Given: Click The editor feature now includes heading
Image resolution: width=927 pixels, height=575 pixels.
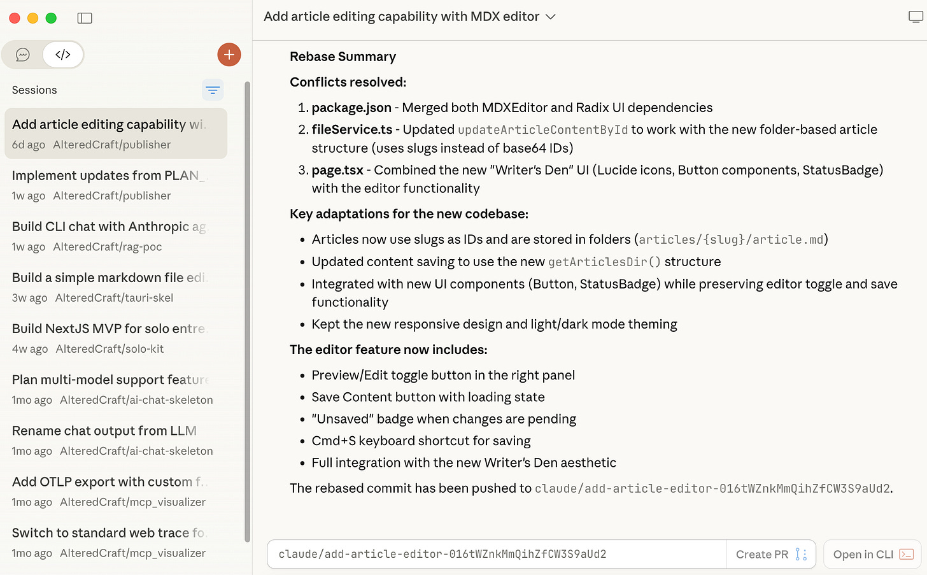Looking at the screenshot, I should pos(388,350).
